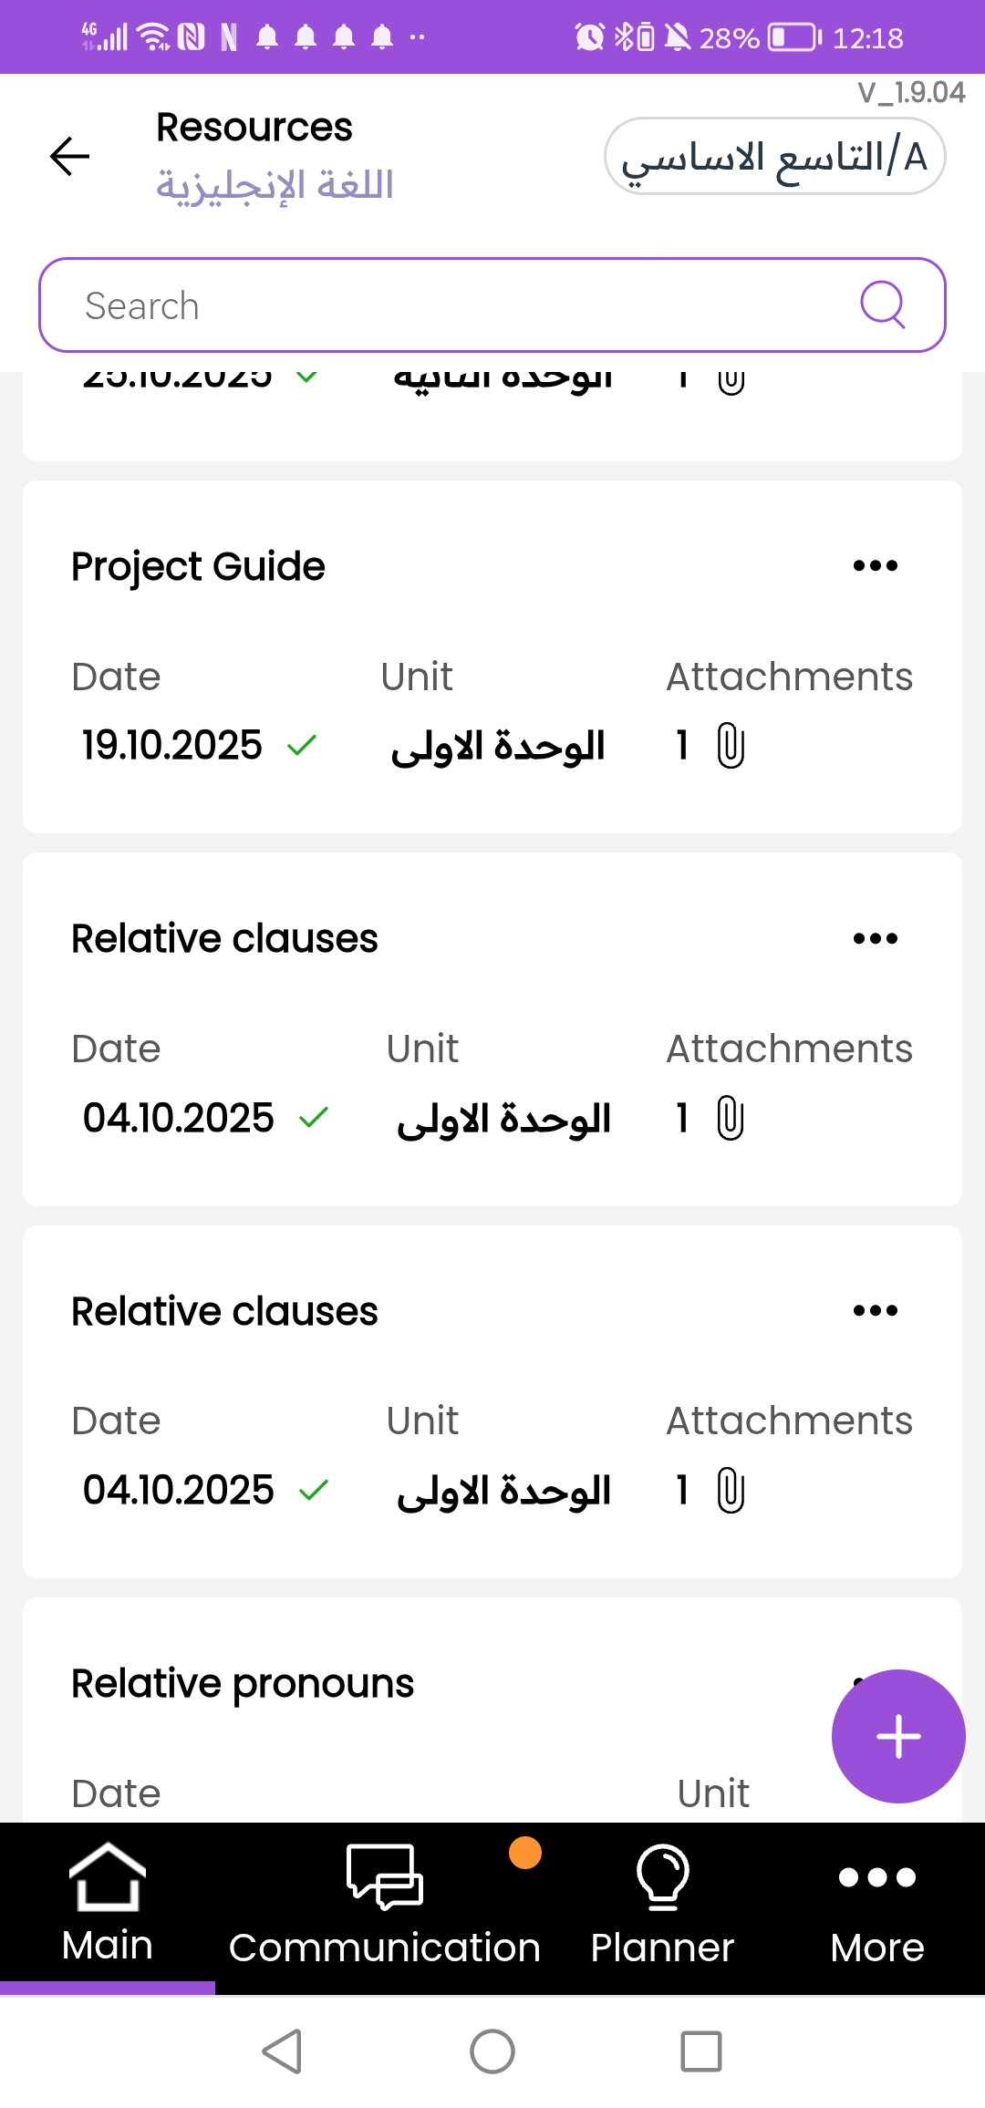
Task: Click the purple plus add button
Action: tap(897, 1735)
